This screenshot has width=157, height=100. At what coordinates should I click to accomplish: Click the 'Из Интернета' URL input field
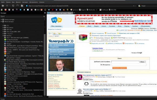[x=129, y=65]
